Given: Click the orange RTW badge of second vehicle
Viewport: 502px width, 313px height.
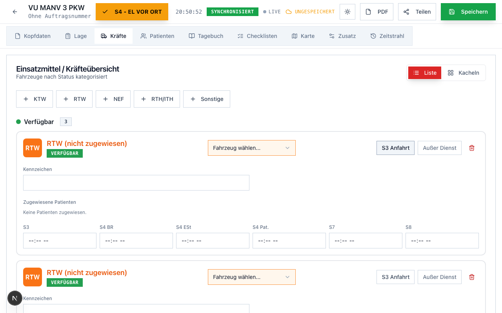Looking at the screenshot, I should (33, 277).
